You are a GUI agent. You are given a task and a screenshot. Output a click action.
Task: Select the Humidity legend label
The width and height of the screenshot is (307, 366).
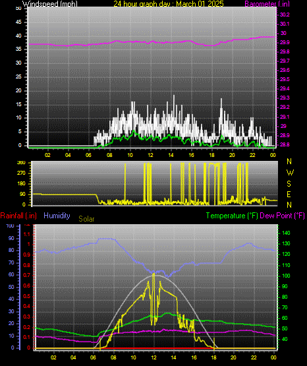tap(57, 216)
